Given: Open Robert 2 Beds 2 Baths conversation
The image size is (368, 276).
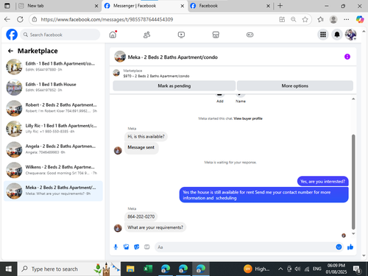Looking at the screenshot, I should pyautogui.click(x=53, y=107).
